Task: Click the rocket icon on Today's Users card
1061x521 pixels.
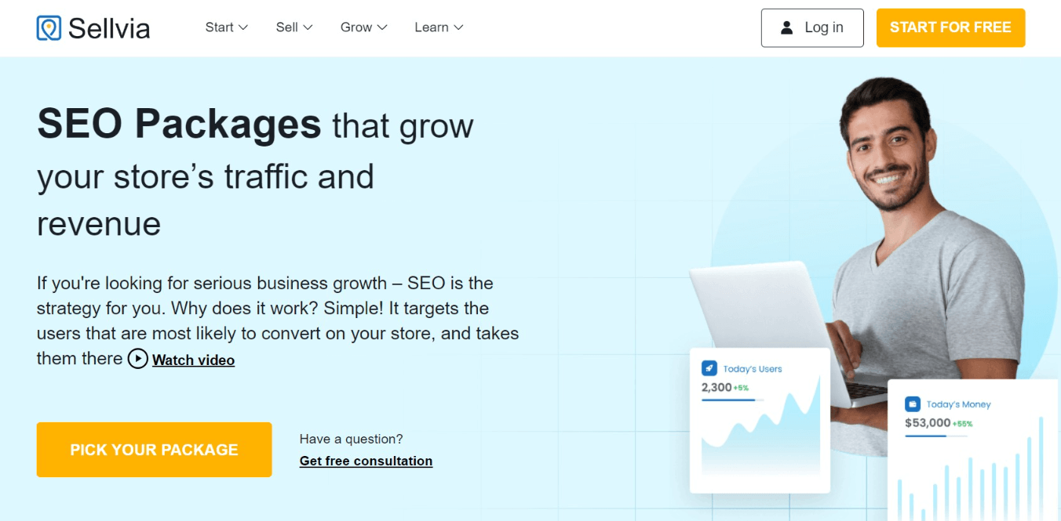Action: (709, 368)
